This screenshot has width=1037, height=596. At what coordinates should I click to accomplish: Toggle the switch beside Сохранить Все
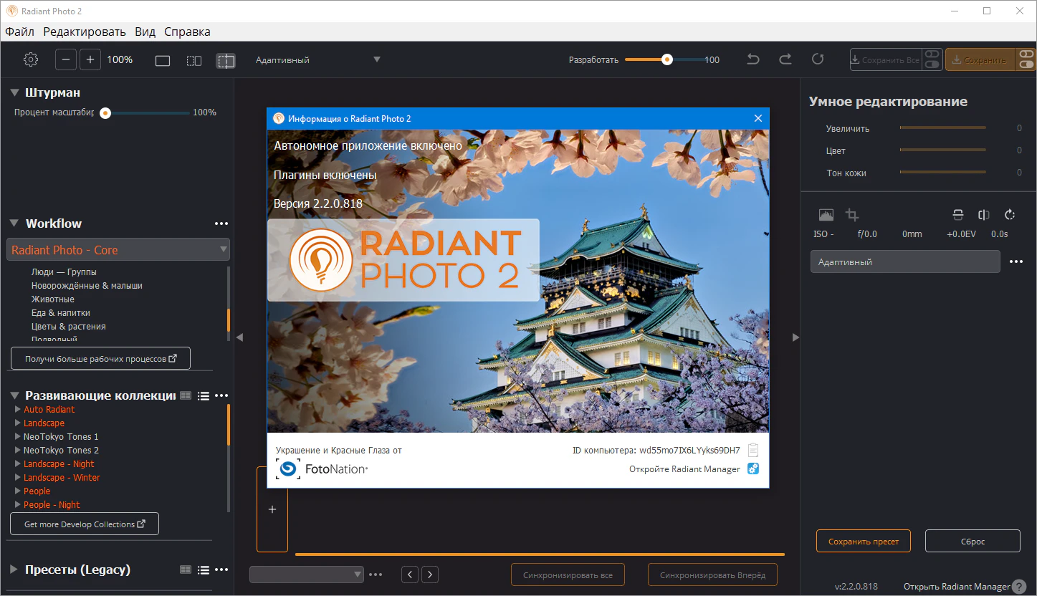pyautogui.click(x=932, y=60)
